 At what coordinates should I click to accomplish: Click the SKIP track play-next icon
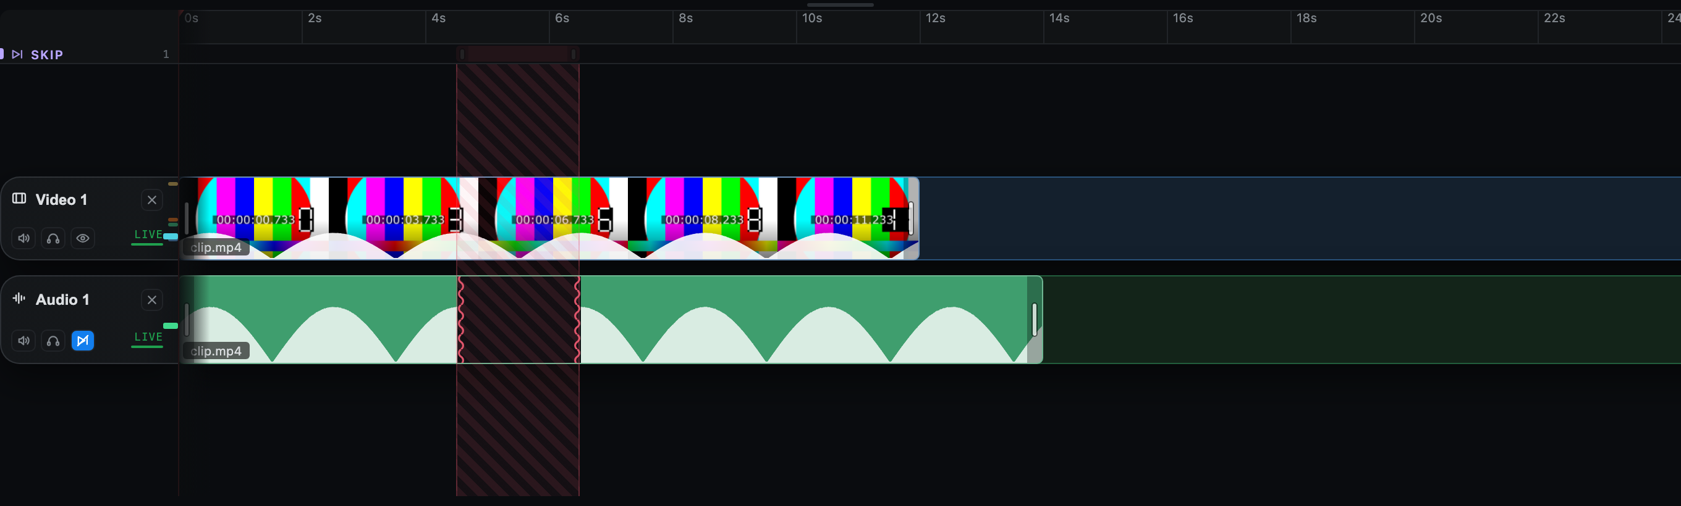click(x=18, y=55)
